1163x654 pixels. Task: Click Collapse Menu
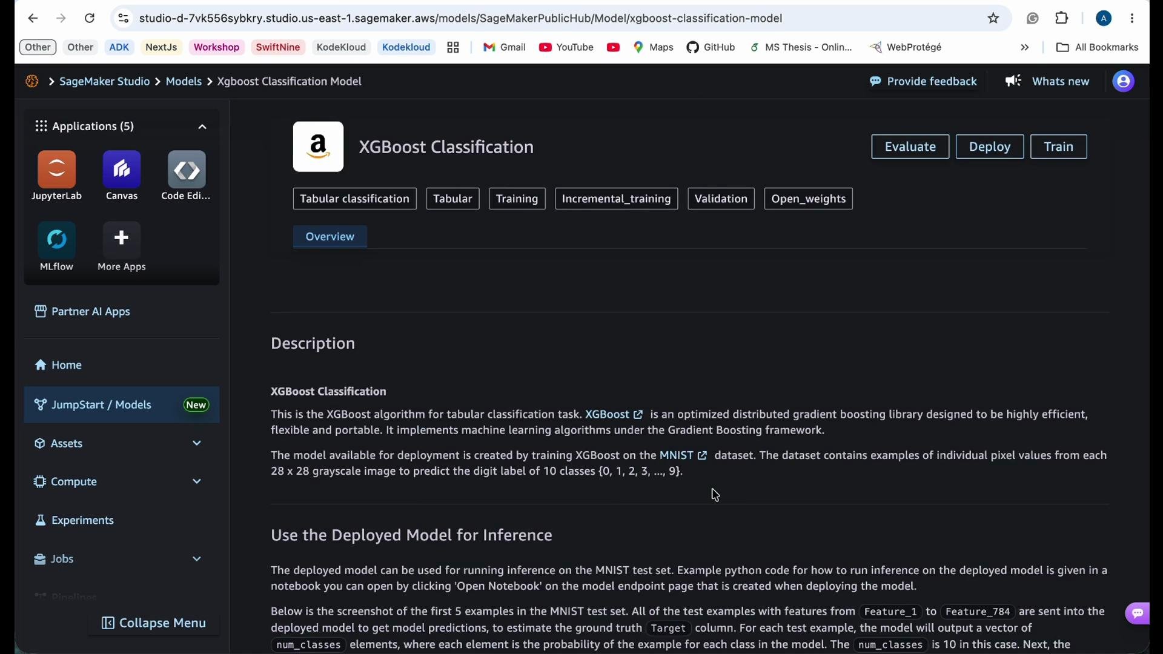pyautogui.click(x=154, y=623)
